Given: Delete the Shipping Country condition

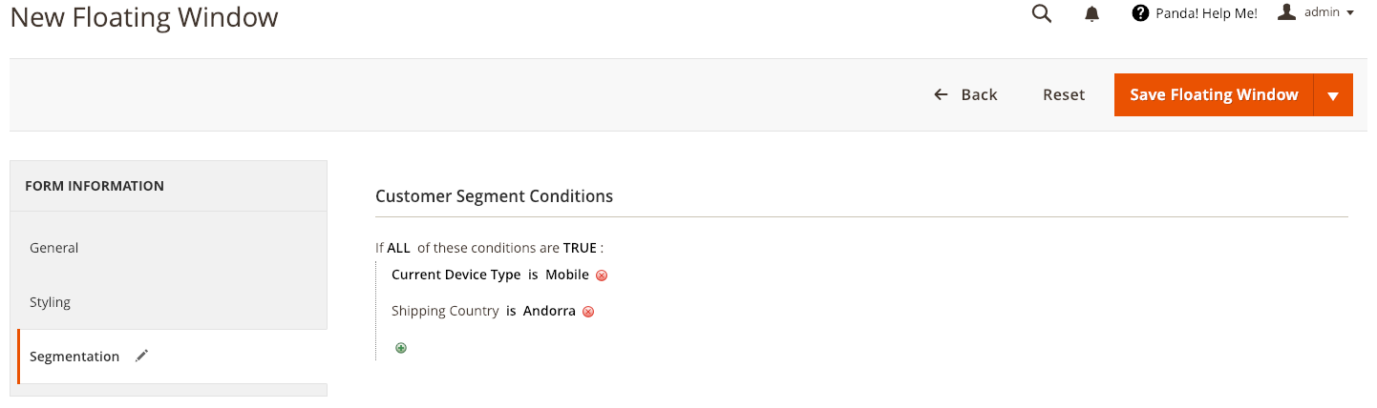Looking at the screenshot, I should coord(588,312).
